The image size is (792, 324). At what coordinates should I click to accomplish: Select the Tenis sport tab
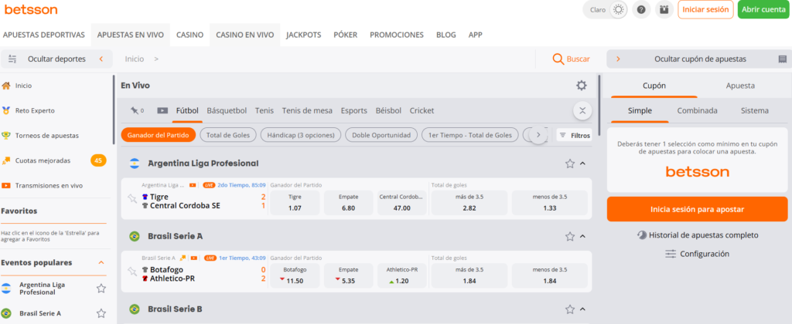[265, 110]
